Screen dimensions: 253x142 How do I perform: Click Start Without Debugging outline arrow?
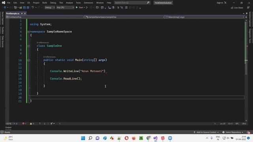(87, 7)
